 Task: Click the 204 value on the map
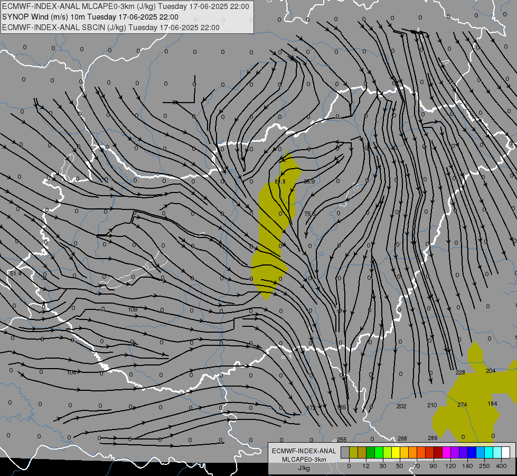pyautogui.click(x=491, y=371)
